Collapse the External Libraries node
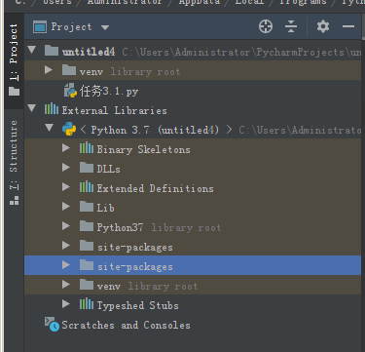The image size is (365, 352). (32, 108)
